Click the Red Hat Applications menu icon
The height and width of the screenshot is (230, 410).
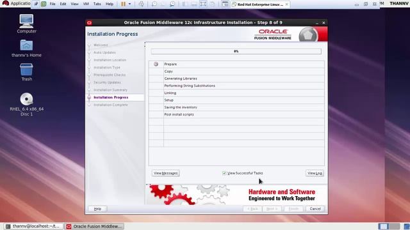point(6,3)
